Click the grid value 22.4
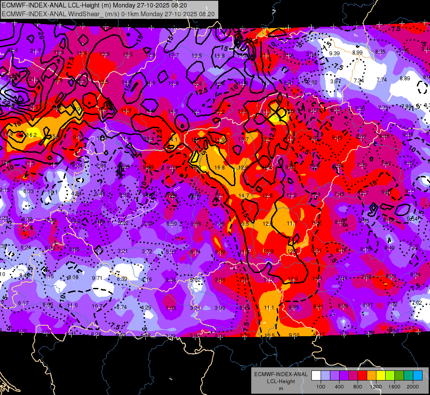This screenshot has height=395, width=430. pos(13,50)
